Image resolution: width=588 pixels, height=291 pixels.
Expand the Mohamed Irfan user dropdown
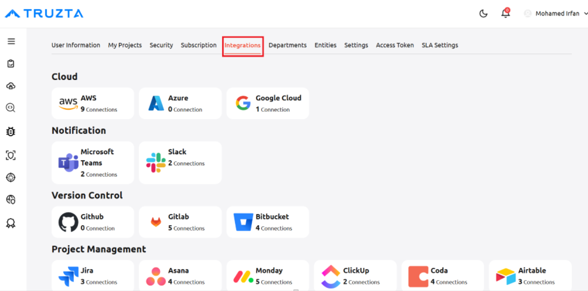pos(556,13)
